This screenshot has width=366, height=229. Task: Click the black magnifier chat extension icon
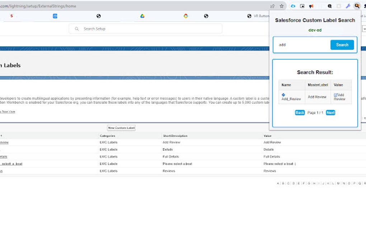point(330,6)
